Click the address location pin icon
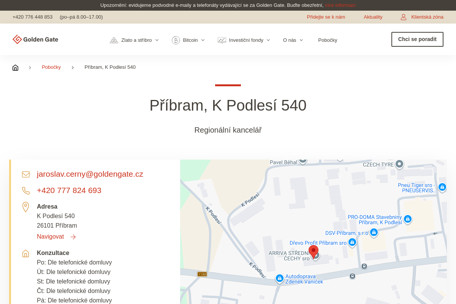Viewport: 456px width, 304px height. click(25, 207)
